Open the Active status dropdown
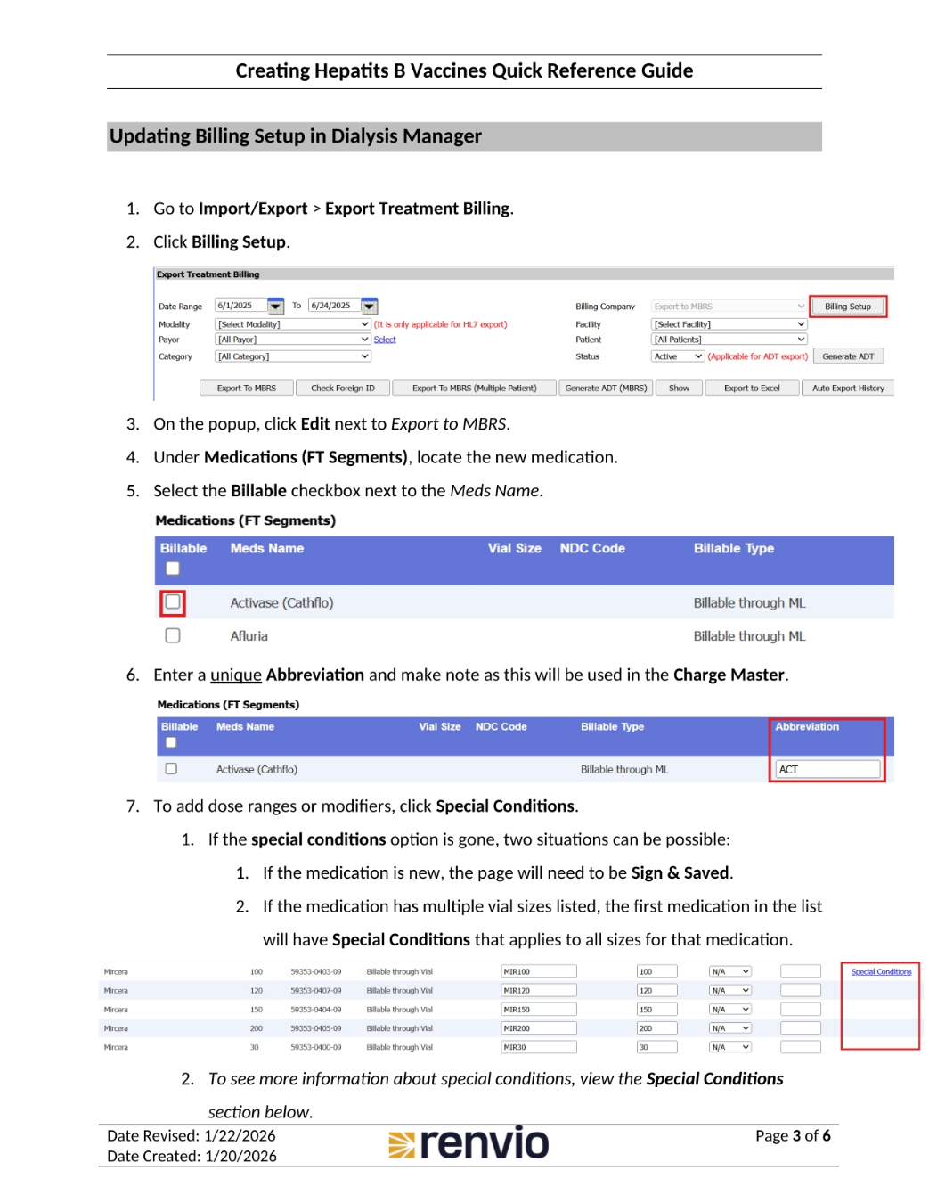The height and width of the screenshot is (1203, 929). pos(678,356)
